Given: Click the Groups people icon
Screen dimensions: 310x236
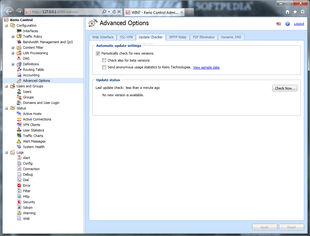Looking at the screenshot, I should tap(19, 97).
